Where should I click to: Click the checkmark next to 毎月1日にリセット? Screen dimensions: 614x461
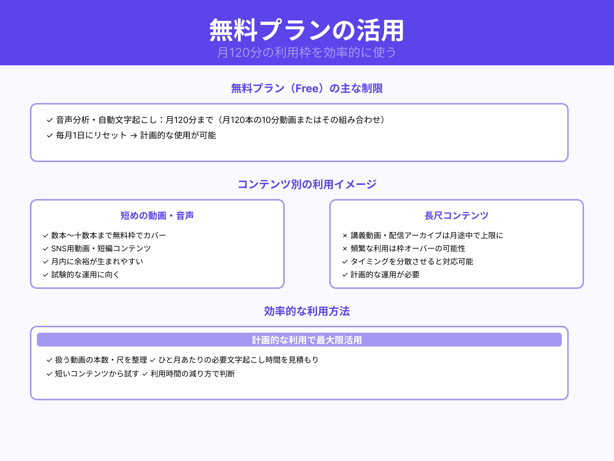[x=49, y=135]
